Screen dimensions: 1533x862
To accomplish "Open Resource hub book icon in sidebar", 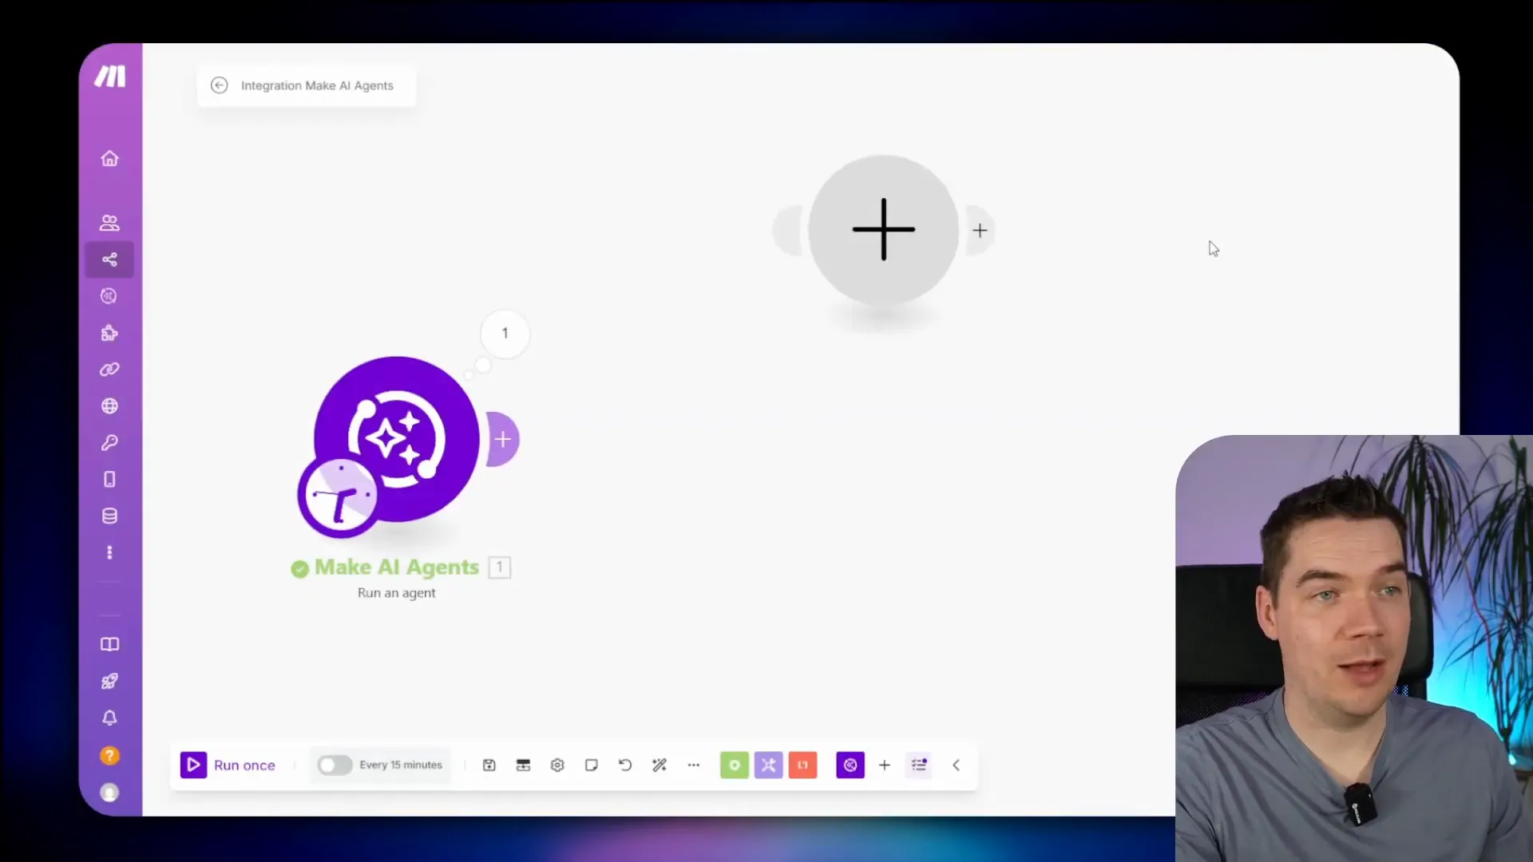I will coord(110,644).
